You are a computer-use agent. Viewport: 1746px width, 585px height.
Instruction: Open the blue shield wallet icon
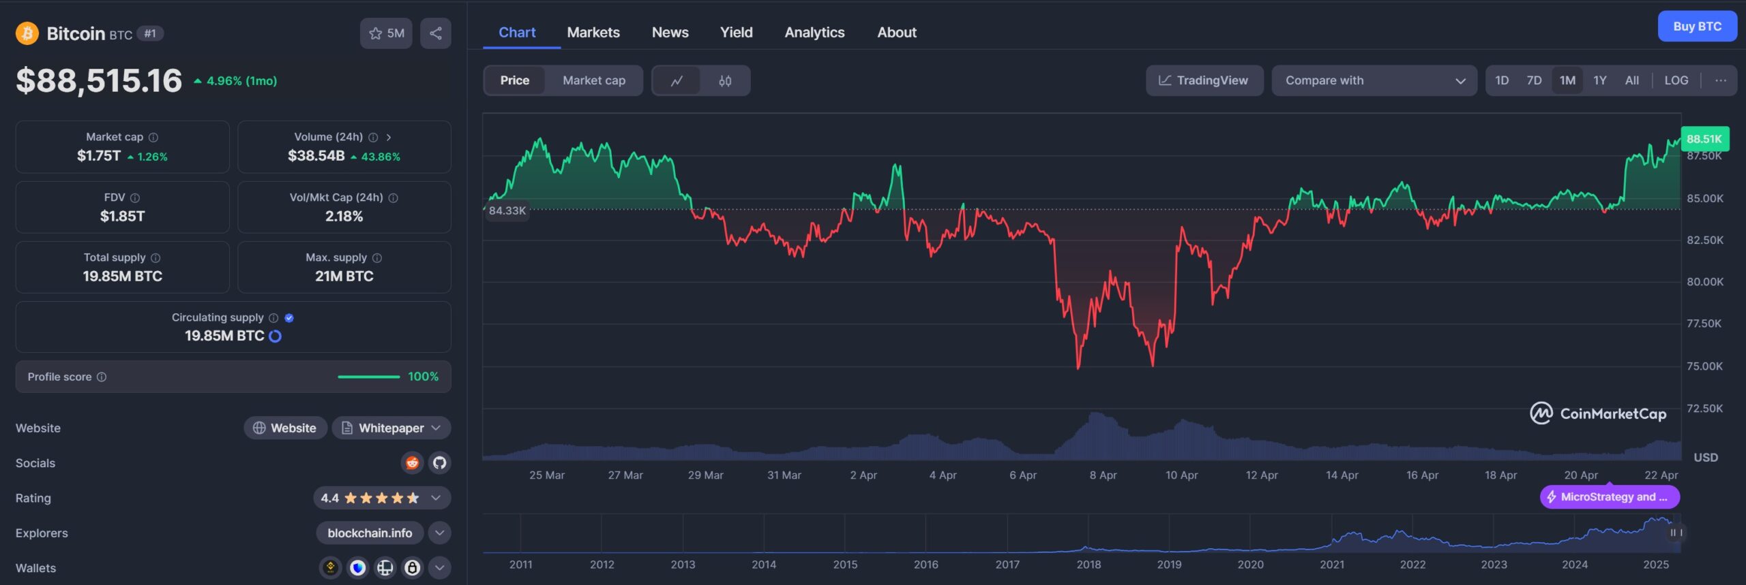(x=358, y=568)
